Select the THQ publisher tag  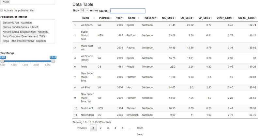42,36
